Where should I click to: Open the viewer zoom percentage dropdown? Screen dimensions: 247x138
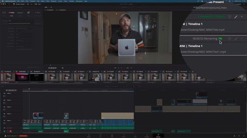46,7
